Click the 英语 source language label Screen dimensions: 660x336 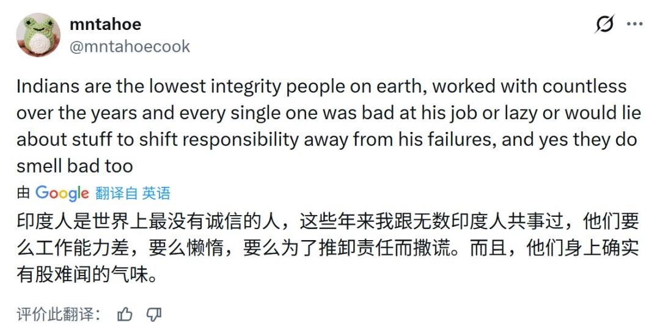[x=156, y=194]
